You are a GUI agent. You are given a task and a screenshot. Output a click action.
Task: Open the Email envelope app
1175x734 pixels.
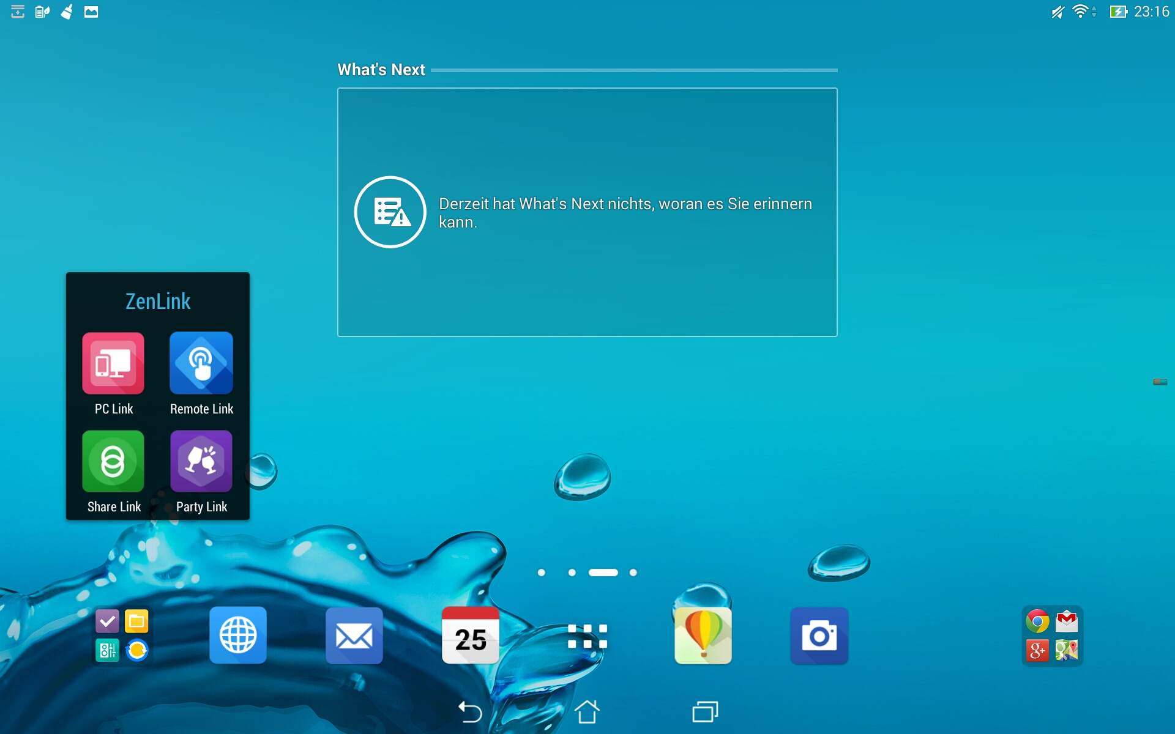pyautogui.click(x=354, y=636)
